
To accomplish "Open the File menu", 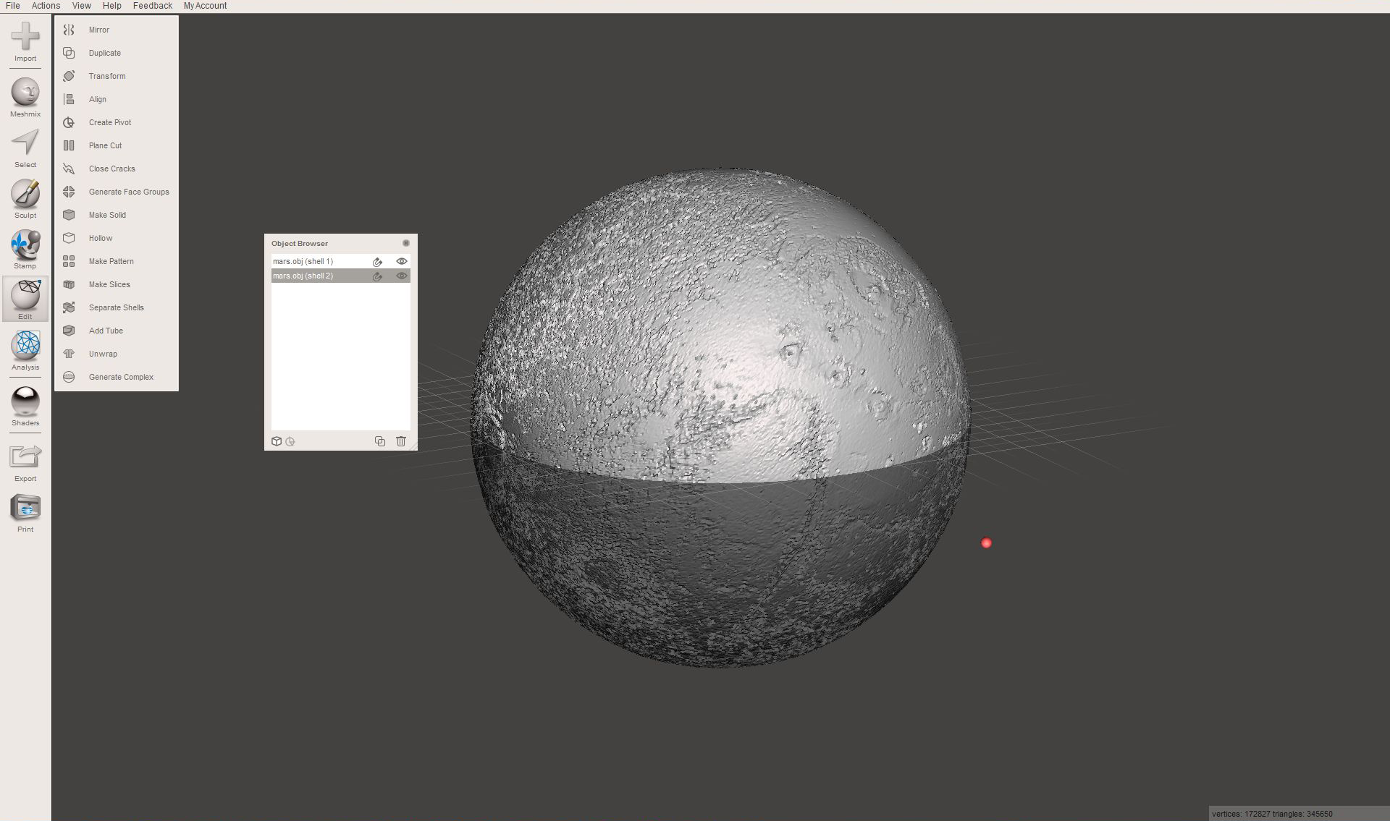I will (x=13, y=6).
